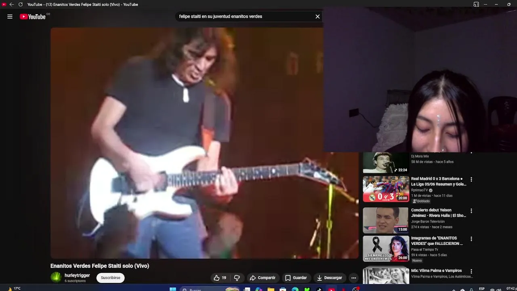Open options for Integrantes de Enanitos Verdes
Viewport: 517px width, 291px height.
471,239
